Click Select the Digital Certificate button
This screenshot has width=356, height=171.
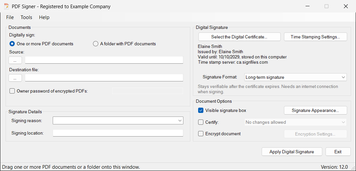click(x=239, y=37)
